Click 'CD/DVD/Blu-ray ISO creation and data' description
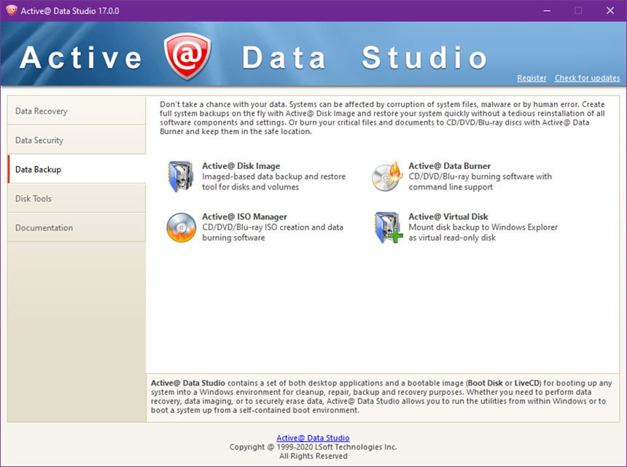627x467 pixels. pyautogui.click(x=273, y=227)
